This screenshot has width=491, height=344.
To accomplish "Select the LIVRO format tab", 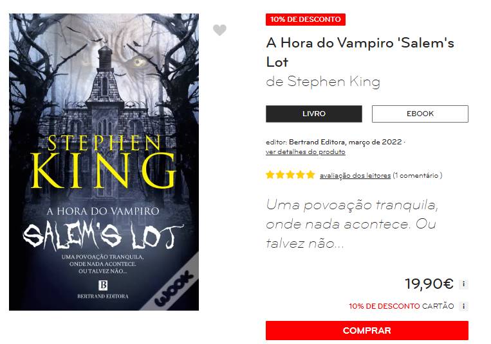I will [314, 114].
